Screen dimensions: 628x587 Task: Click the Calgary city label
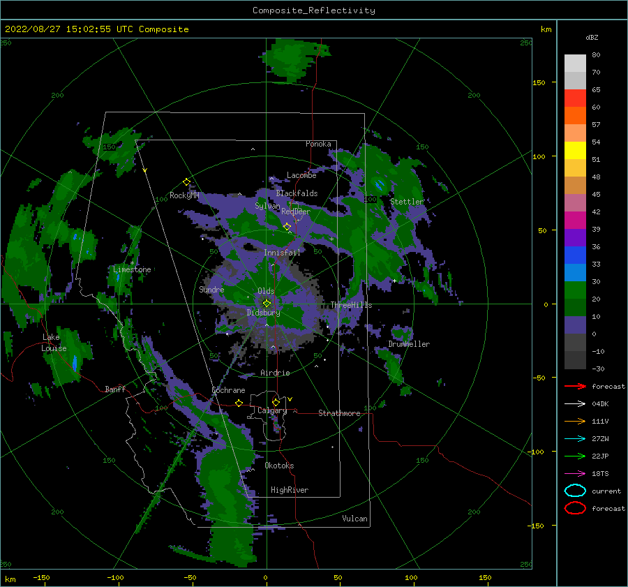(272, 410)
